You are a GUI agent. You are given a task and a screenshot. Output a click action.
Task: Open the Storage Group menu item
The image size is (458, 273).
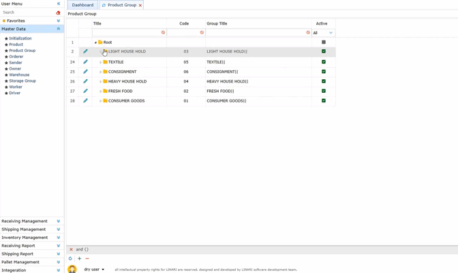pos(22,81)
